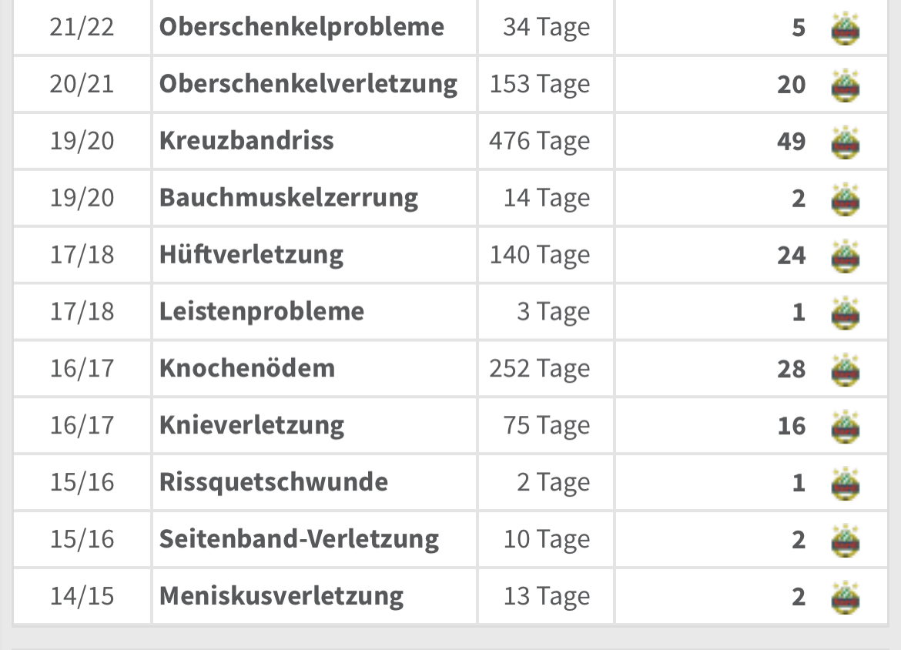Select the 14/15 season cell
901x650 pixels.
pyautogui.click(x=82, y=596)
